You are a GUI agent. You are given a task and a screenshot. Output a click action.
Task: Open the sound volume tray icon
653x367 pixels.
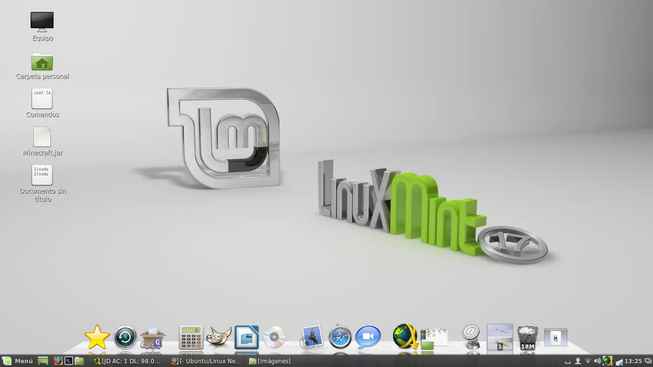[x=597, y=361]
